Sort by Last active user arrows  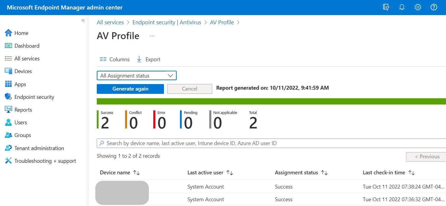pyautogui.click(x=230, y=173)
